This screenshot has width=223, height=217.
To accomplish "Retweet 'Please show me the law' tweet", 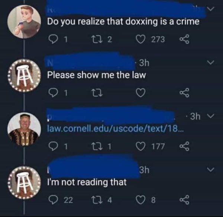I will coord(97,93).
